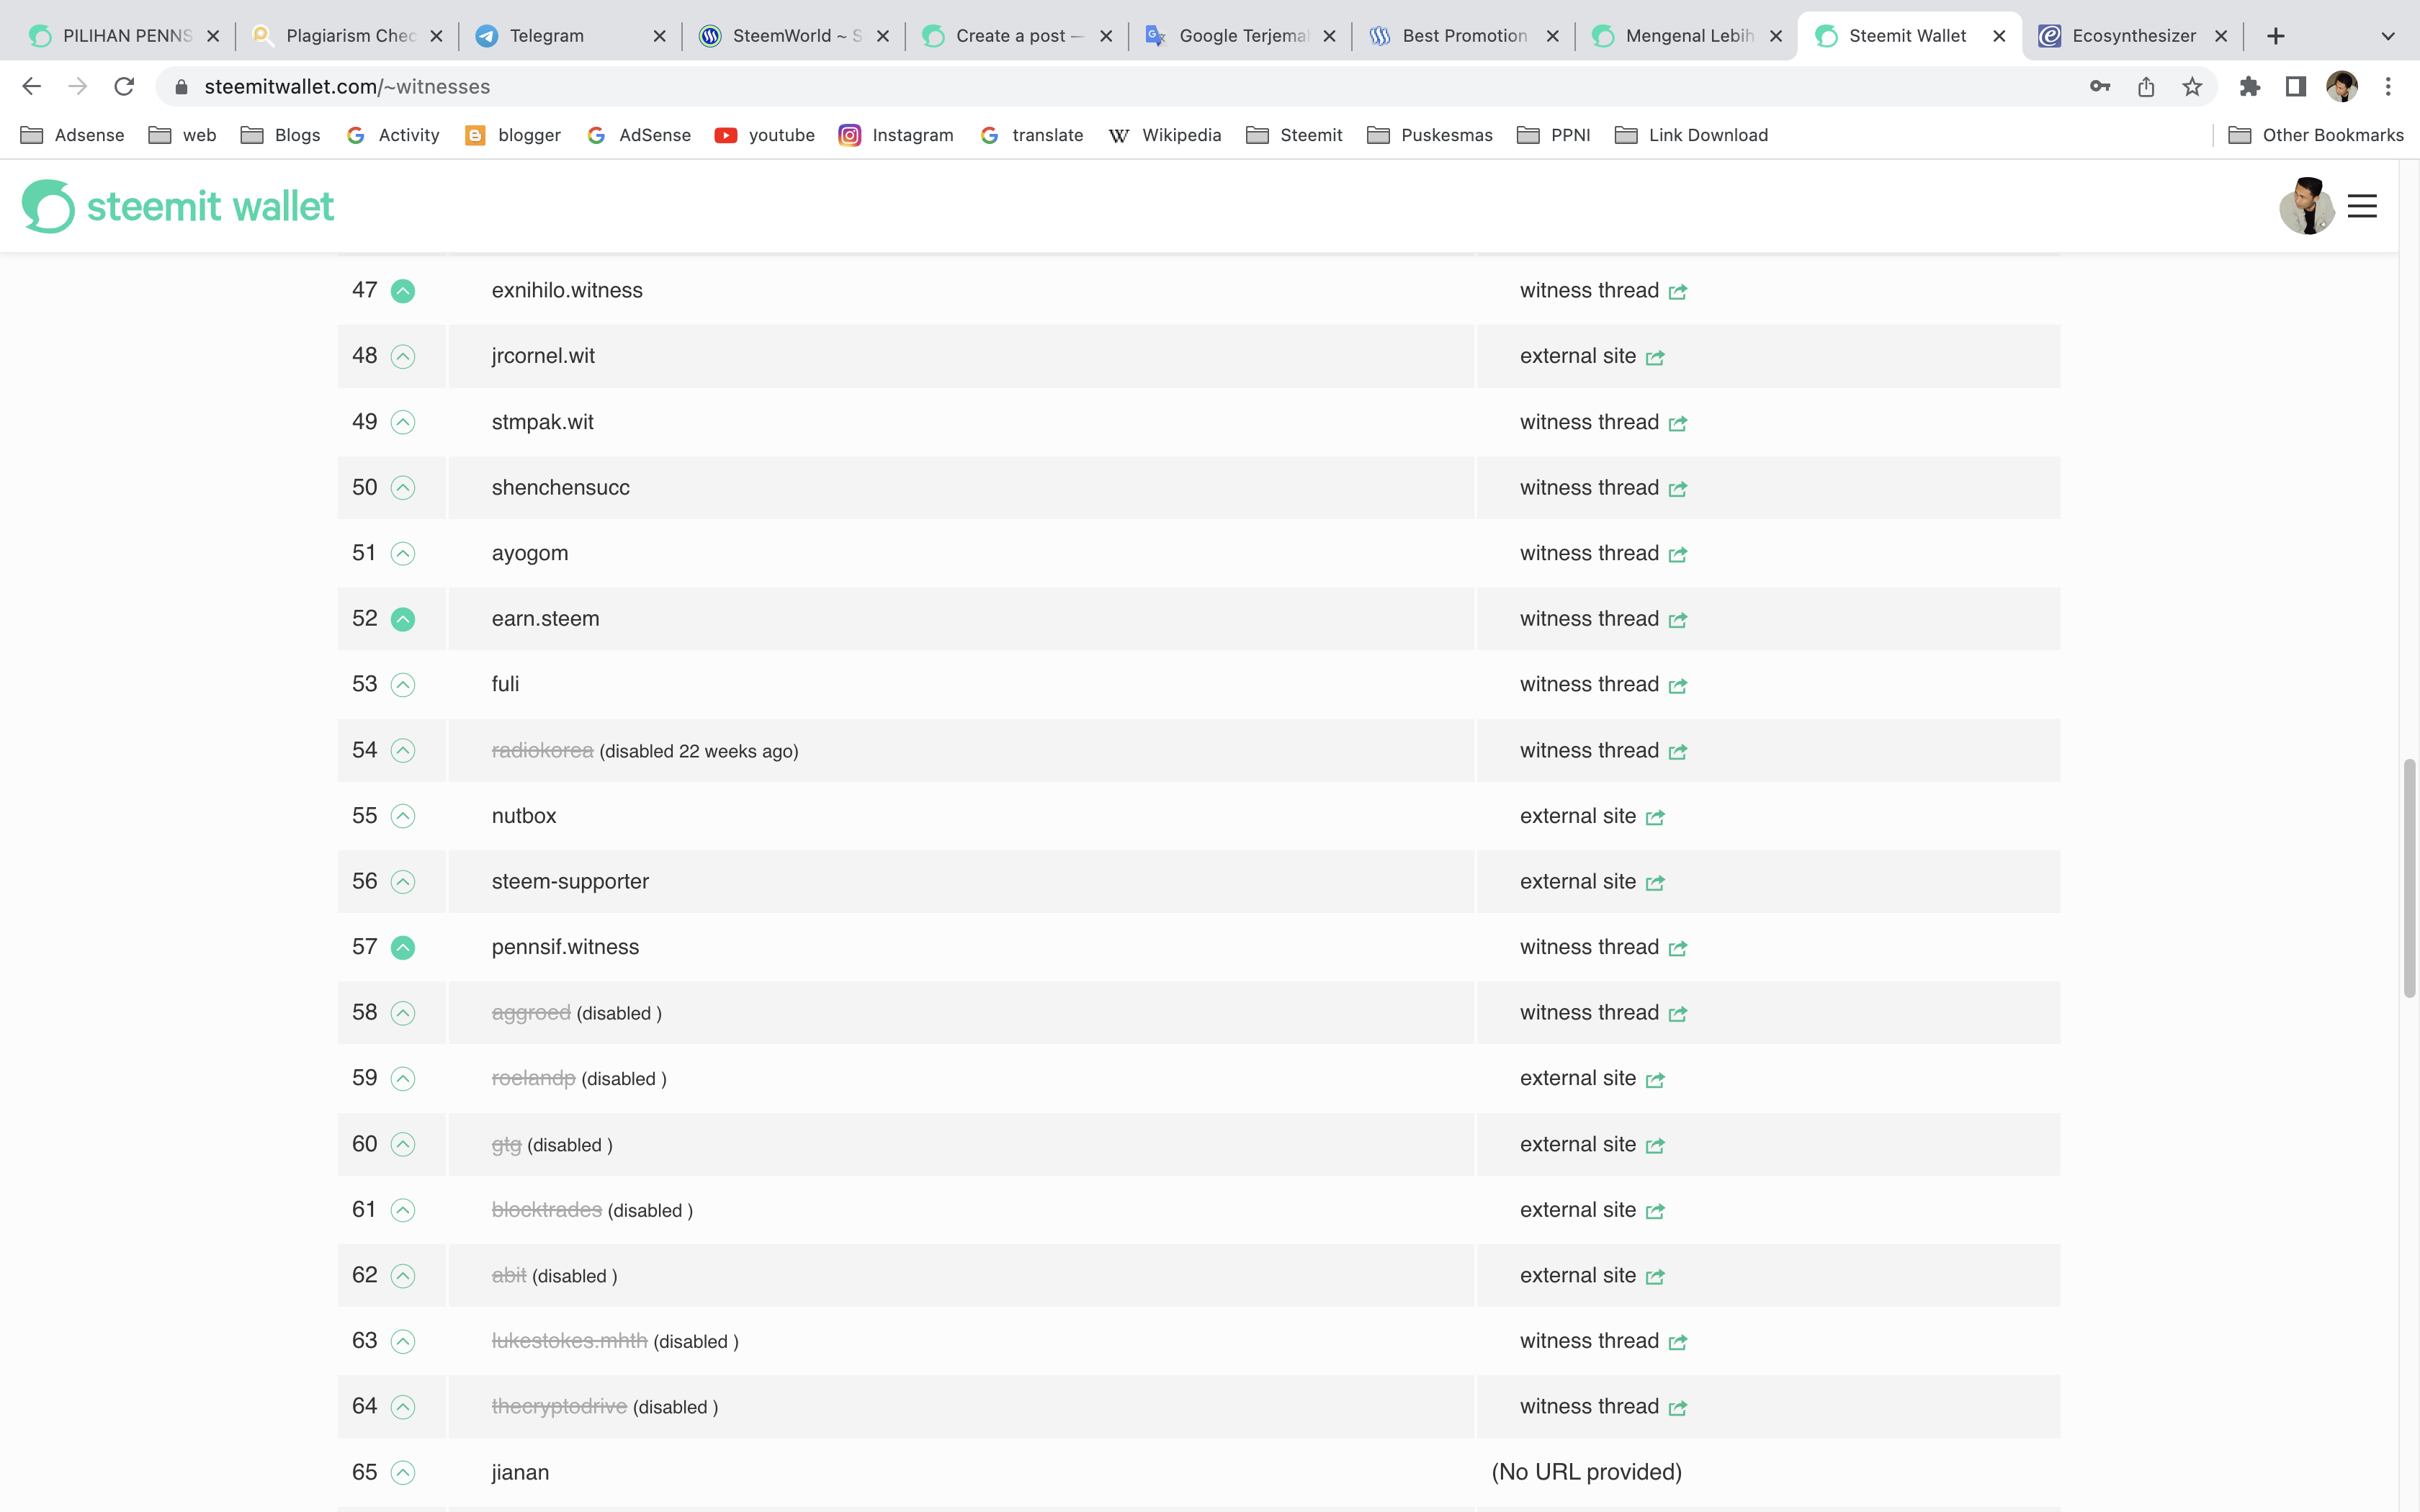Open exnihilo.witness witness thread link
The image size is (2420, 1512).
click(1604, 290)
